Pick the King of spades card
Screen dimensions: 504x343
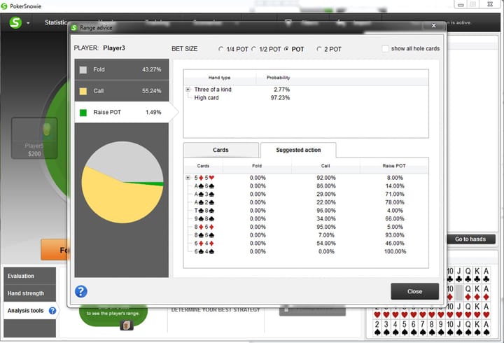477,328
